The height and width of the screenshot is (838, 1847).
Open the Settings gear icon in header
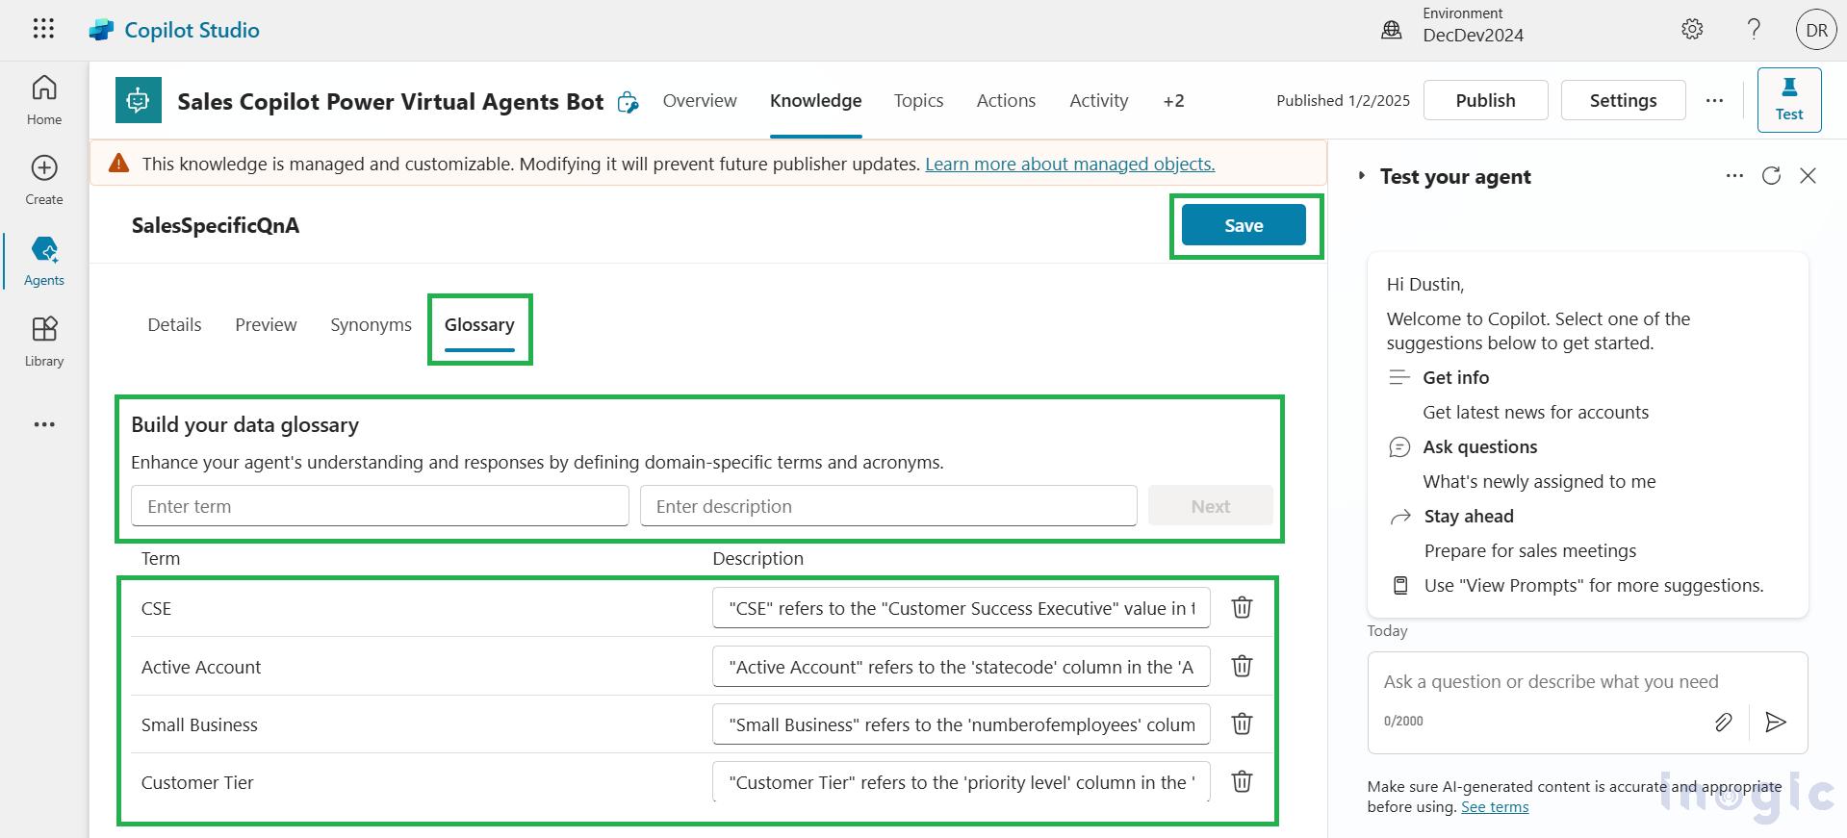1692,29
